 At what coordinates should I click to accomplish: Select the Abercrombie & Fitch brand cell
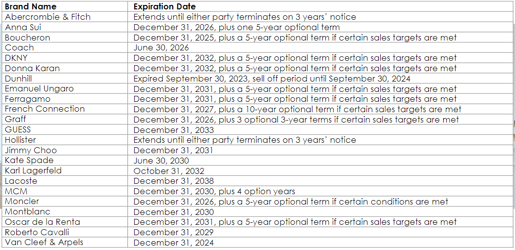[48, 17]
